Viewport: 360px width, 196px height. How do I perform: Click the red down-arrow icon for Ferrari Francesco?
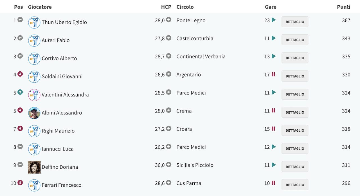tap(20, 183)
